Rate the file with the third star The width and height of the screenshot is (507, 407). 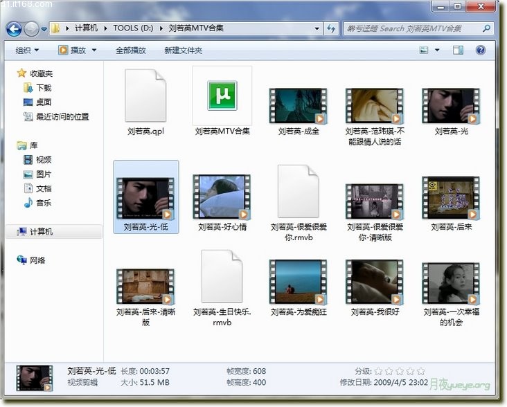coord(400,372)
